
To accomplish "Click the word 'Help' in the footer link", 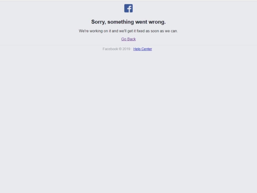I will tap(137, 49).
